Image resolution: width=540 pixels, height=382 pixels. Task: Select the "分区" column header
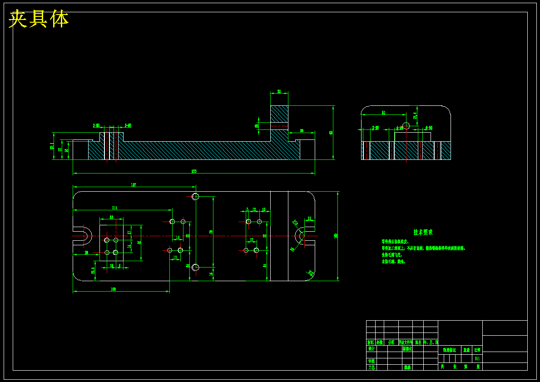391,342
